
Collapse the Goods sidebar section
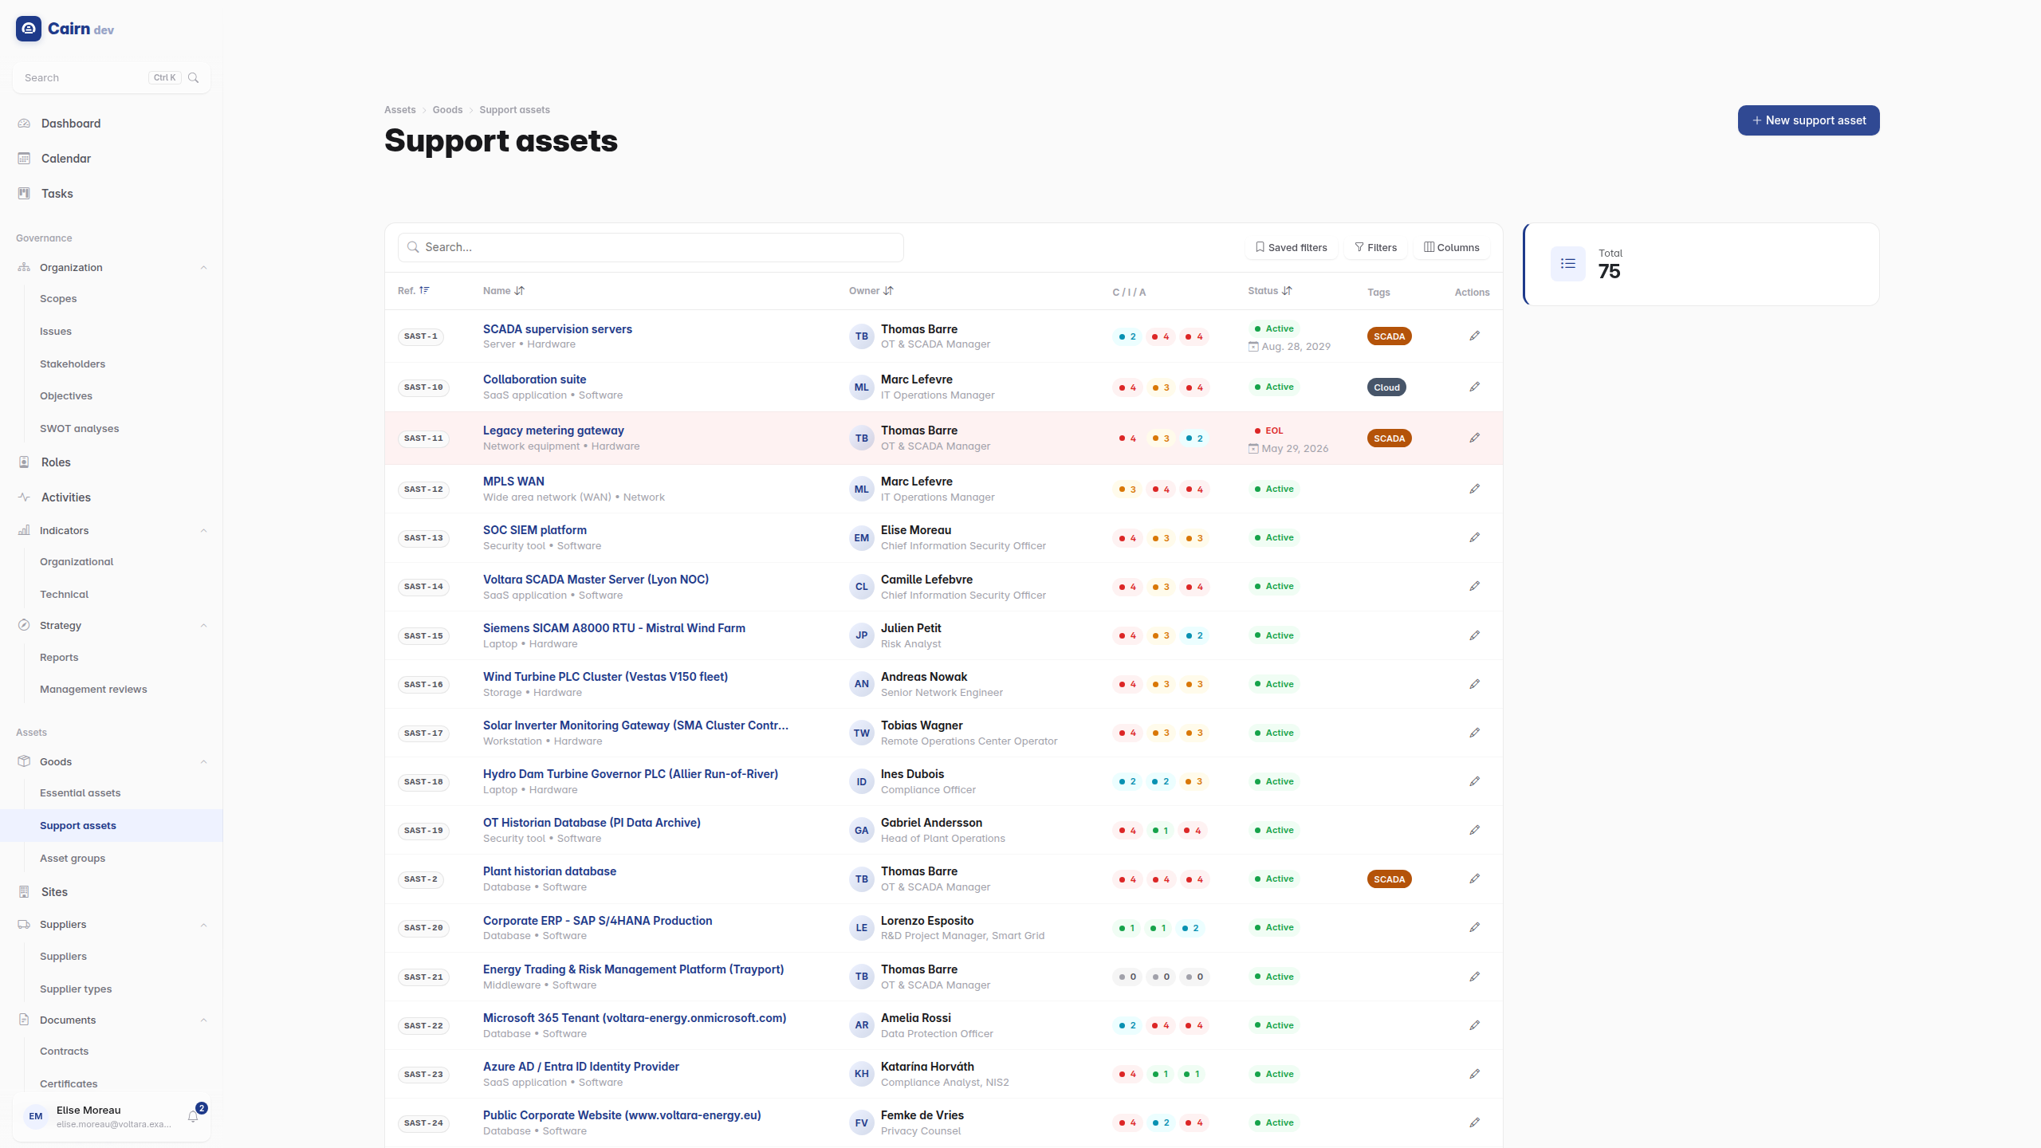click(x=203, y=762)
